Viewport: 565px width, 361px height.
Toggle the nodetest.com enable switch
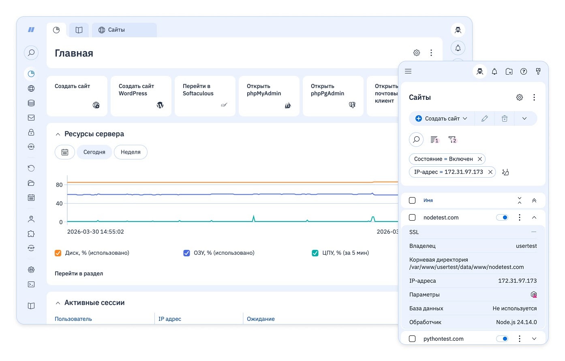click(x=502, y=217)
